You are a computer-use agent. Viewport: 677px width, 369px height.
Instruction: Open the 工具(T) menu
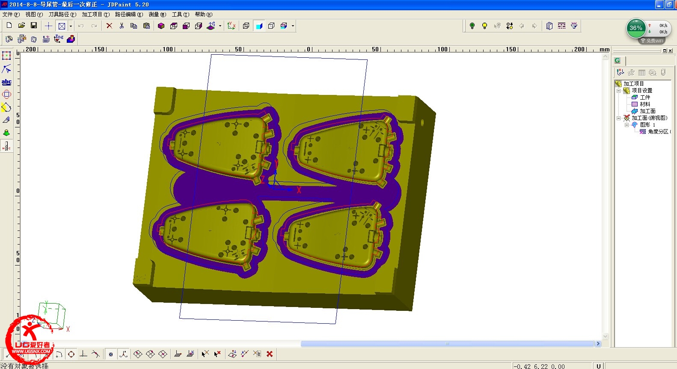181,15
